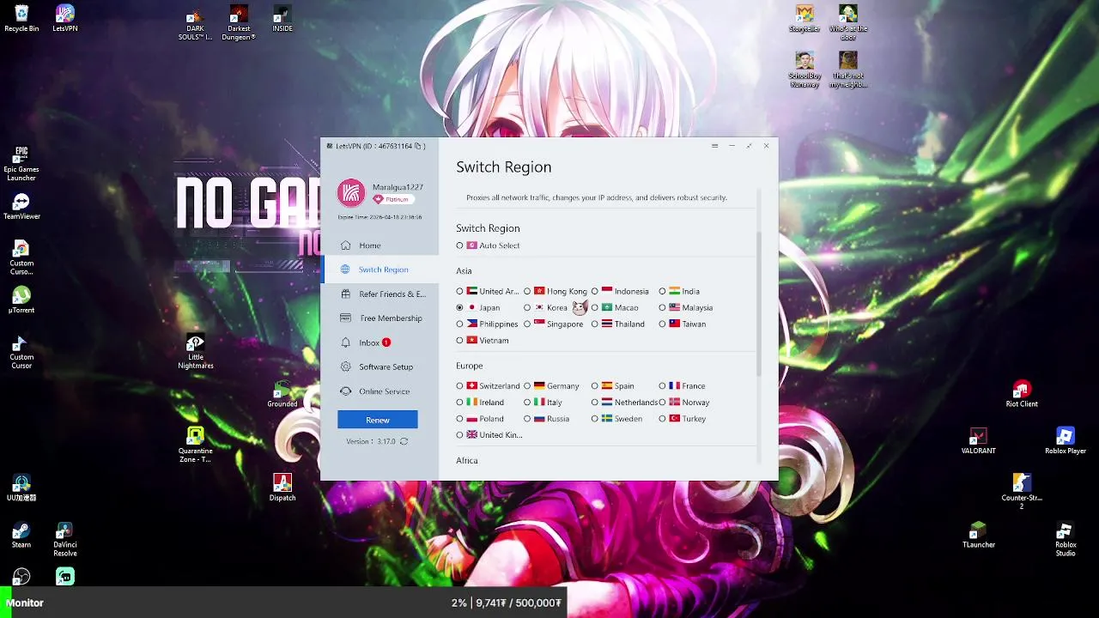The height and width of the screenshot is (618, 1099).
Task: Select Spain region
Action: pyautogui.click(x=613, y=385)
